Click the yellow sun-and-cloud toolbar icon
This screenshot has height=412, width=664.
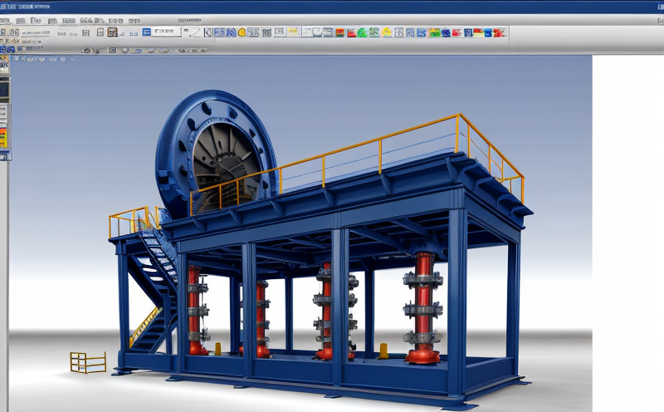[387, 32]
